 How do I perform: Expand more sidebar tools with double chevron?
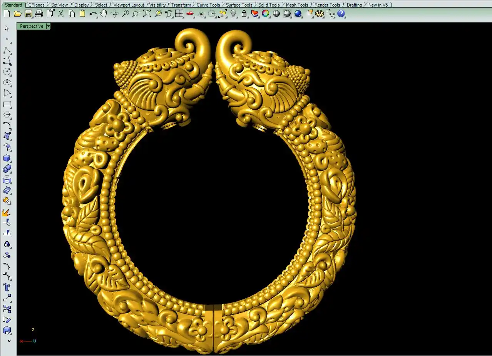(x=8, y=341)
